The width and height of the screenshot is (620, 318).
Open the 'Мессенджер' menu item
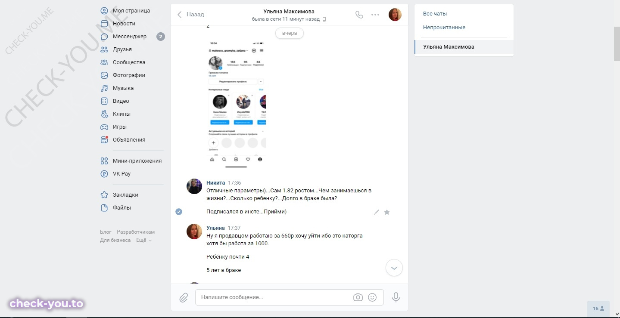[x=130, y=37]
